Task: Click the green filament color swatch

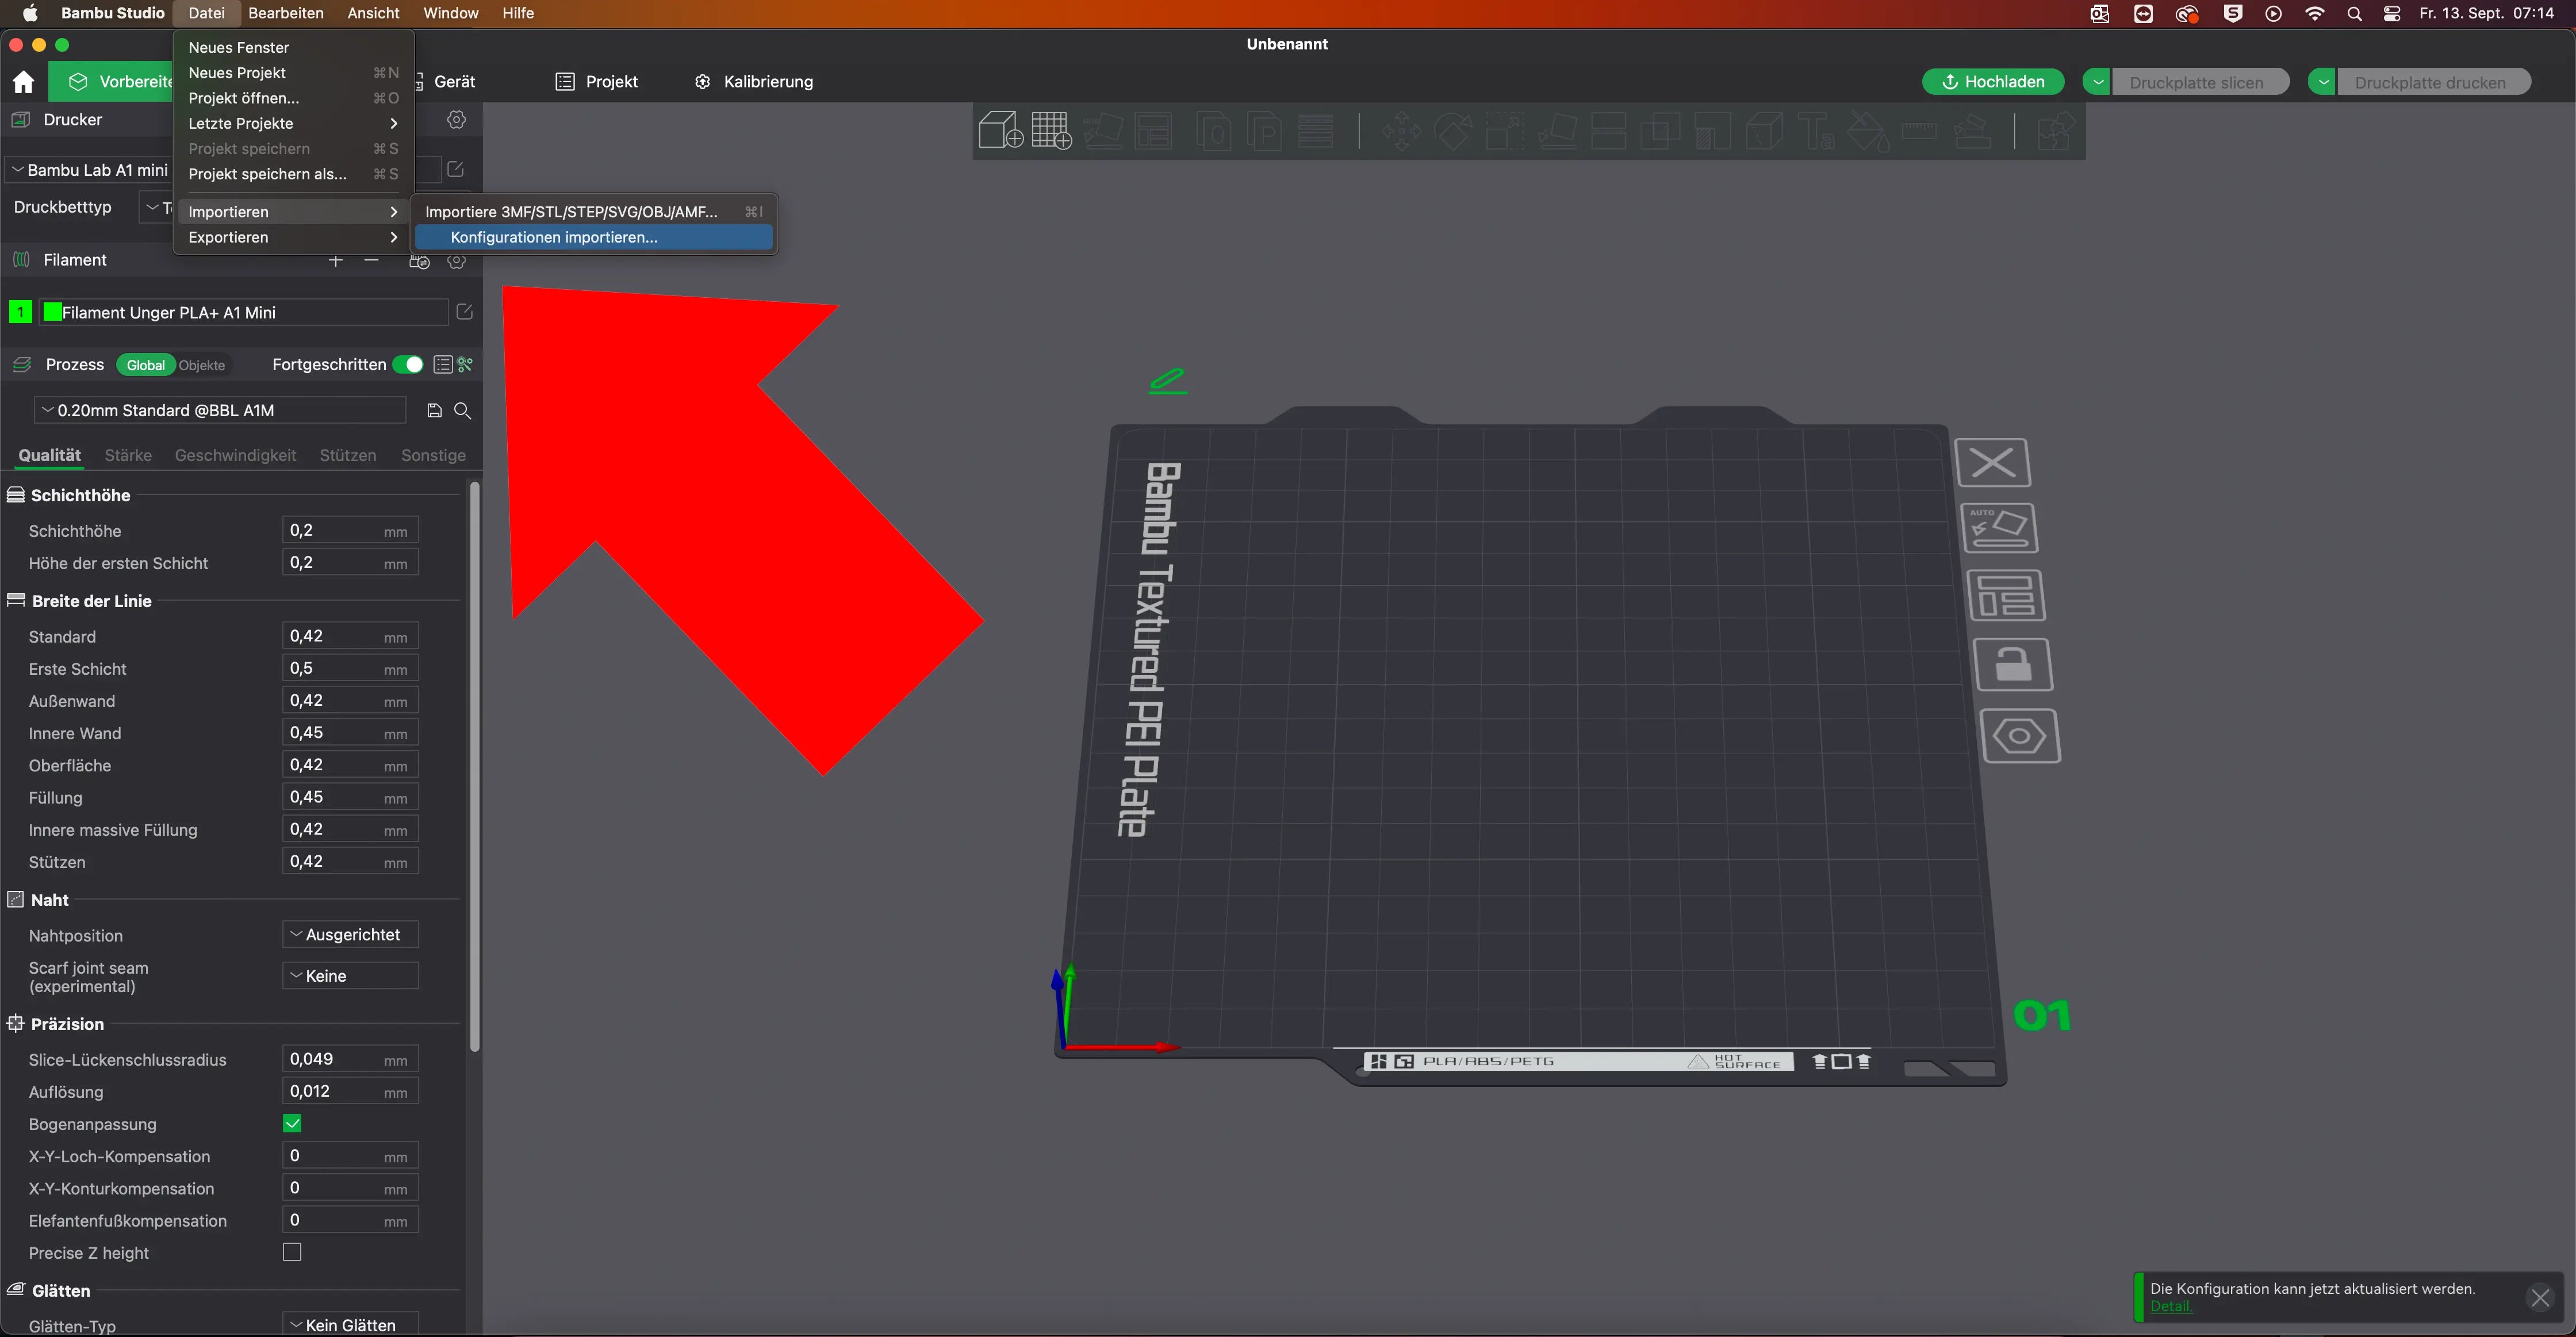Action: pos(53,313)
